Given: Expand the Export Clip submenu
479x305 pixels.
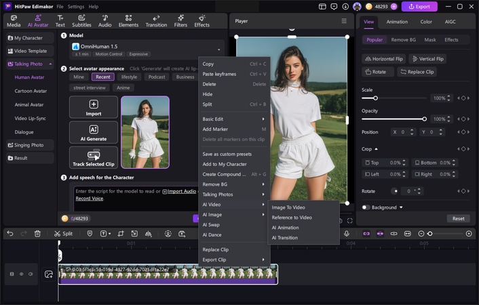Looking at the screenshot, I should pos(234,260).
